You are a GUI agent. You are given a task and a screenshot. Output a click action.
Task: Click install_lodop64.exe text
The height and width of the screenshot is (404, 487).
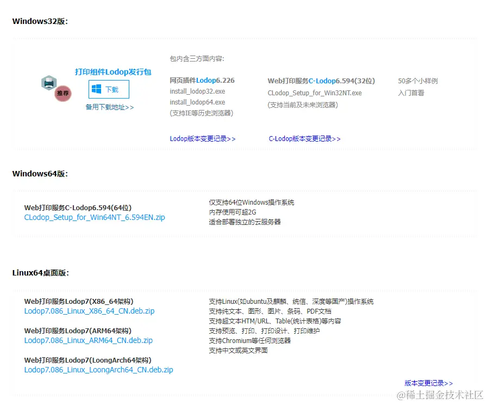pos(197,102)
